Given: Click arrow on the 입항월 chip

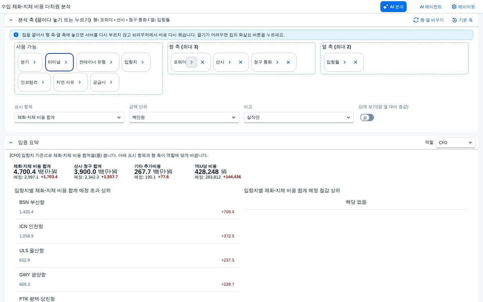Looking at the screenshot, I should (345, 62).
